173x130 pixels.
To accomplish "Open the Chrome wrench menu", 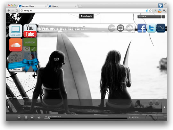I will point(164,11).
